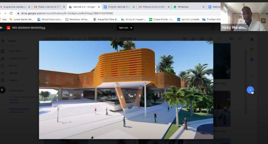Open the 'Actualités Chine &...' bookmark

[x=106, y=19]
